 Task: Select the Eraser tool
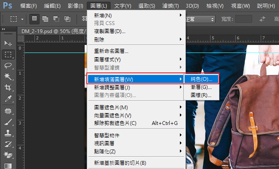[x=8, y=155]
